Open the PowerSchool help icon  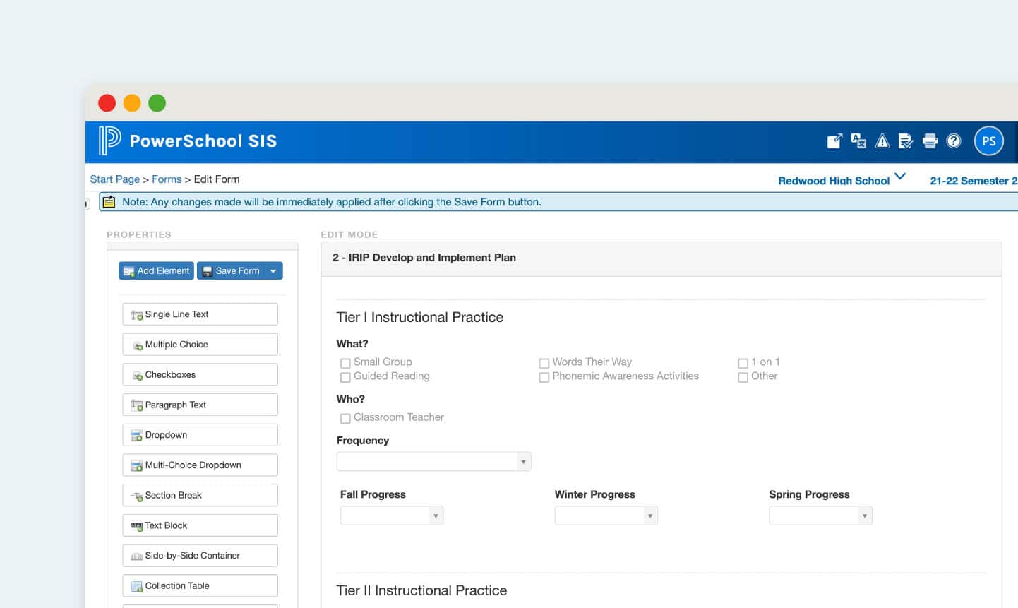pos(954,141)
